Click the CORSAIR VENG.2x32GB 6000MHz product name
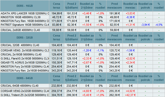The image size is (165, 97). pos(25,91)
